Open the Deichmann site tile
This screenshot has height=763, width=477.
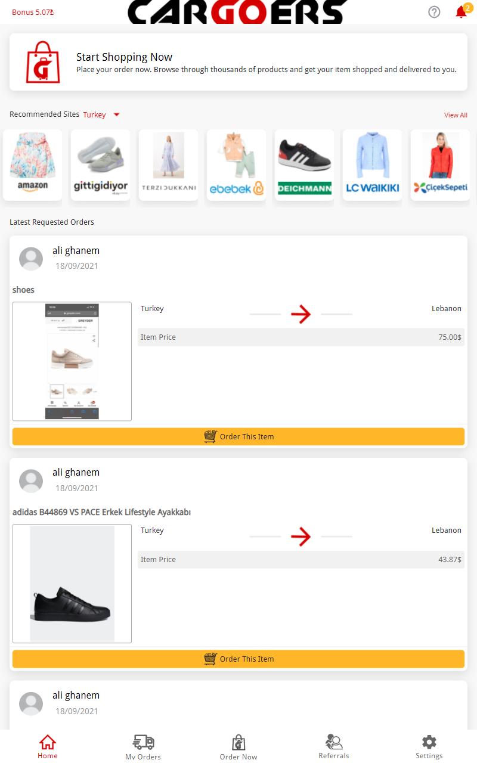click(305, 165)
